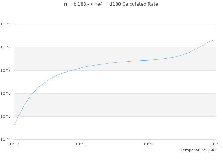
Task: Click the white band between 10^8 and 10^9
Action: coord(115,35)
